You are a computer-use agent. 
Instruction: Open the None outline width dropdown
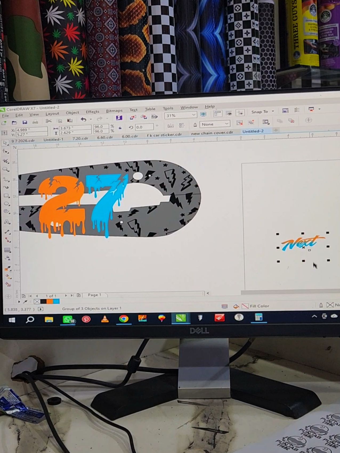tap(215, 124)
